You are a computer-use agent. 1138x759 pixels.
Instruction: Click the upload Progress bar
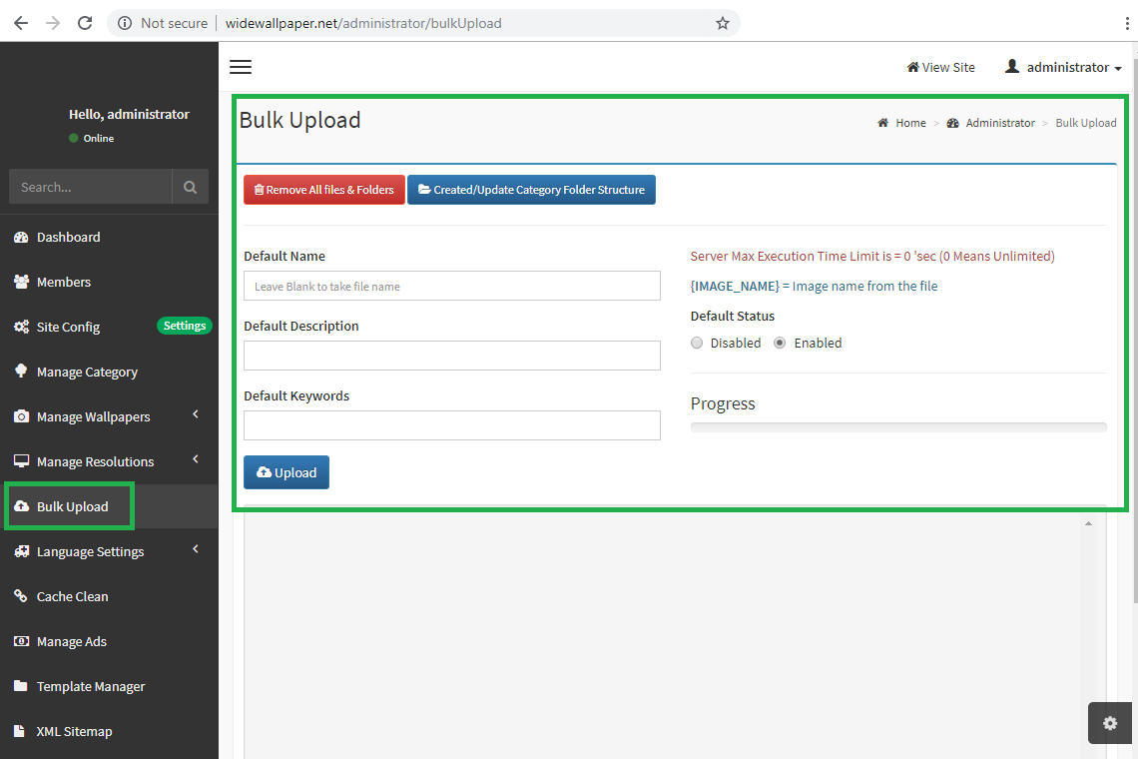tap(898, 427)
